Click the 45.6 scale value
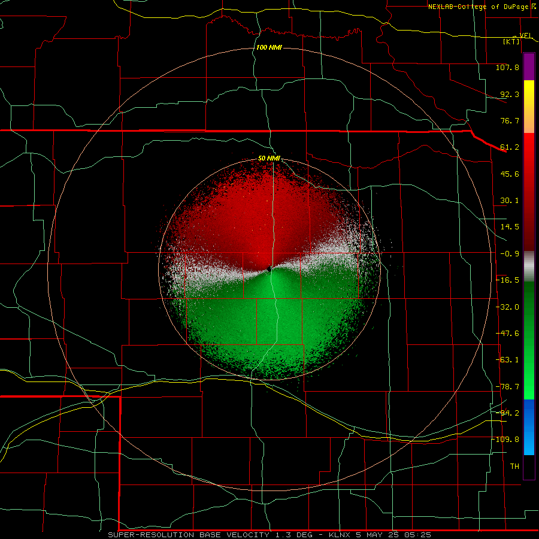Screen dimensions: 539x539 tap(510, 174)
